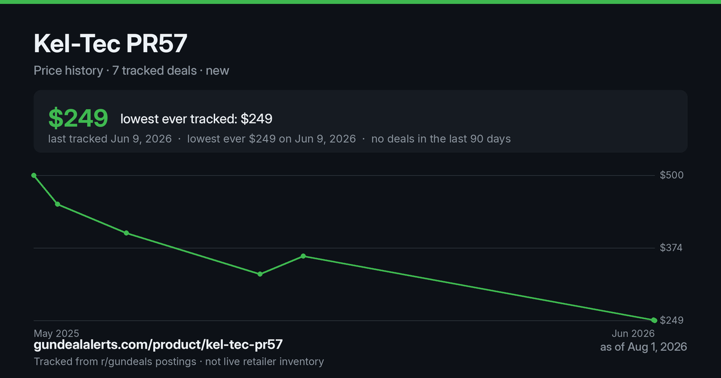Click the third data point on the chart line
The height and width of the screenshot is (378, 721).
(x=126, y=233)
